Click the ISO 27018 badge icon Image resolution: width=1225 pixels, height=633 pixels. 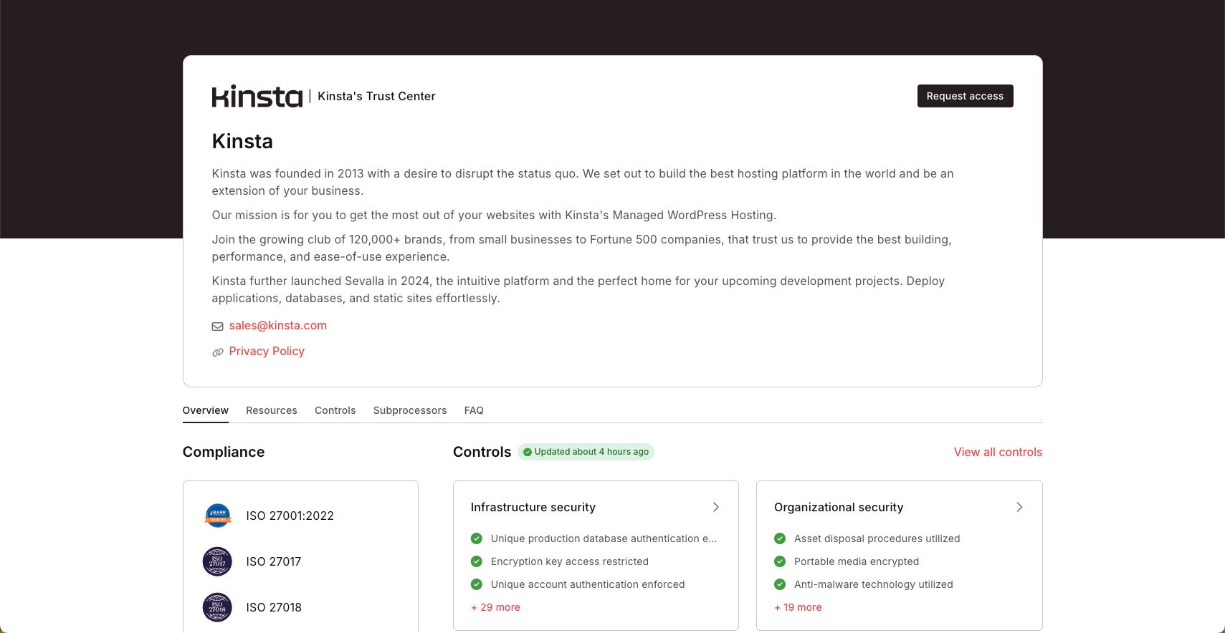click(x=217, y=607)
